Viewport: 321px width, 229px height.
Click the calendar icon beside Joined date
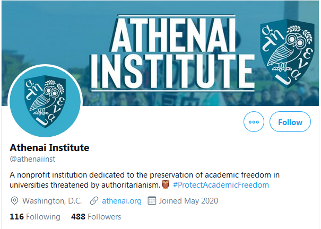151,201
